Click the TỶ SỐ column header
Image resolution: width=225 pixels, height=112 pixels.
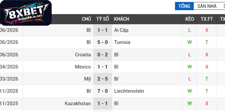coord(103,19)
